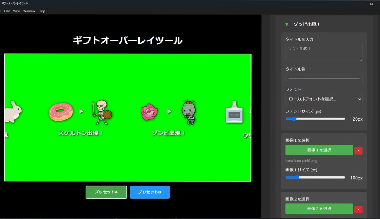Click the pink rose graphic in the preview
This screenshot has height=219, width=380.
point(150,111)
